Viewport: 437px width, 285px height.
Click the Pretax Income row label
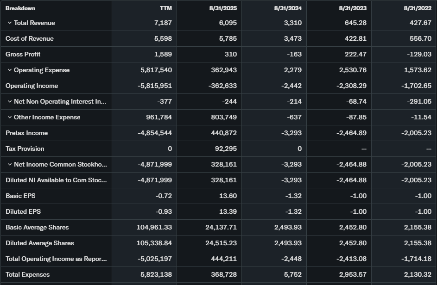point(27,133)
